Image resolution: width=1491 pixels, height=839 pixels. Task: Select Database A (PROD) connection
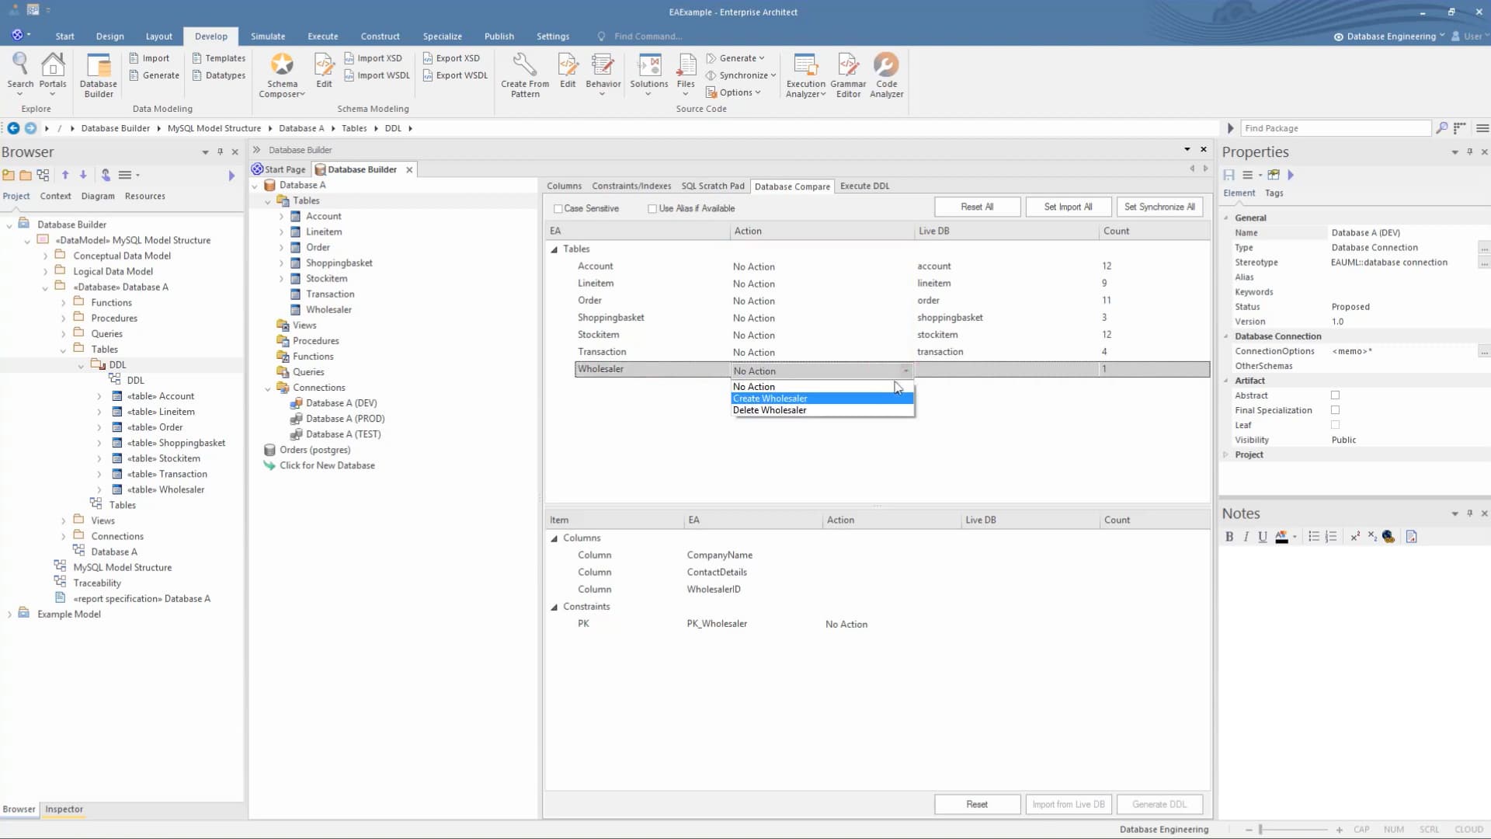(x=345, y=419)
